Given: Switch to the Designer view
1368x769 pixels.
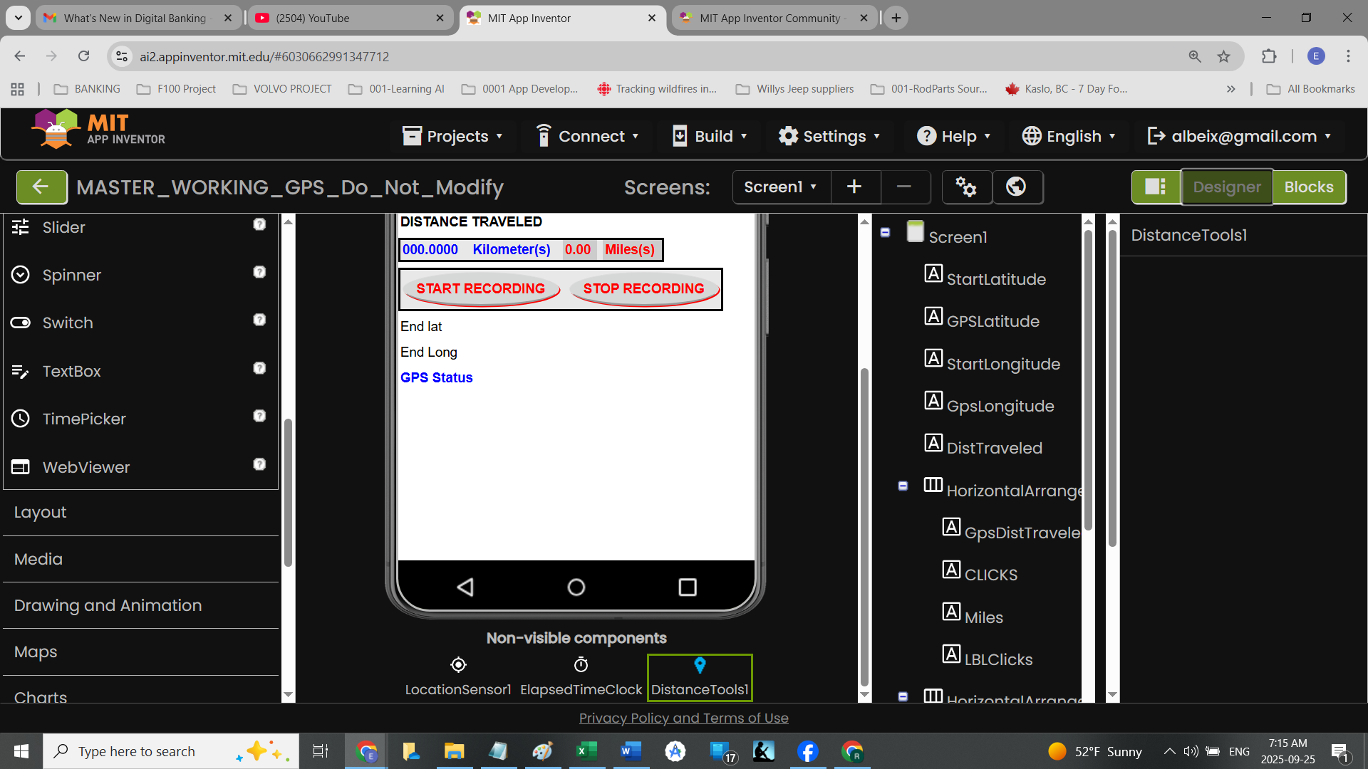Looking at the screenshot, I should (1226, 187).
